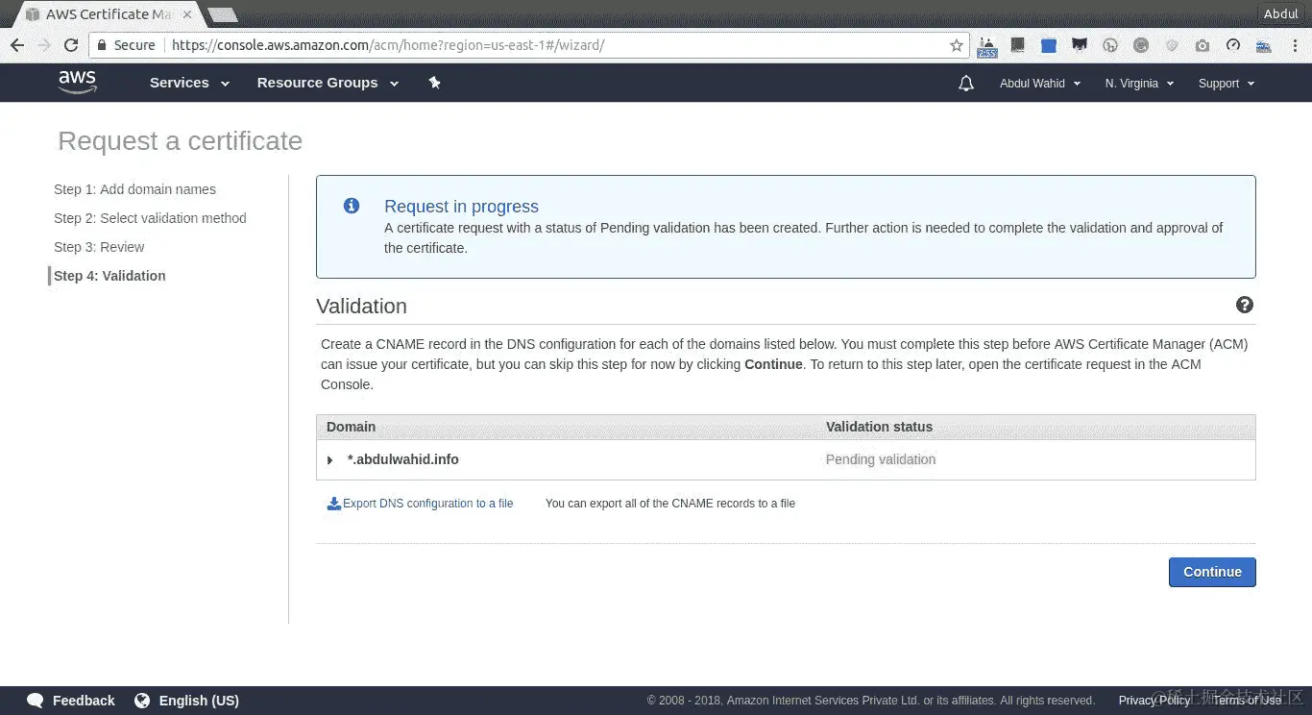Click the browser forward arrow

click(44, 45)
